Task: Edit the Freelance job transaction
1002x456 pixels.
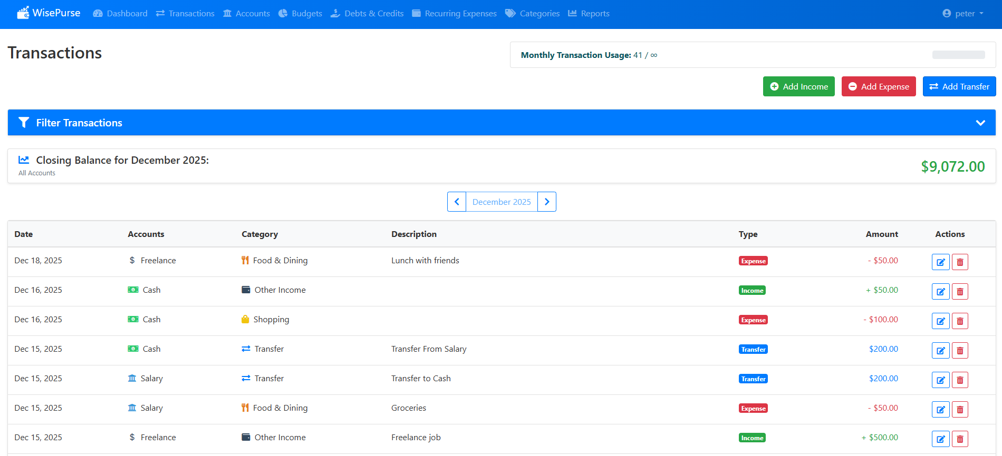Action: [940, 439]
